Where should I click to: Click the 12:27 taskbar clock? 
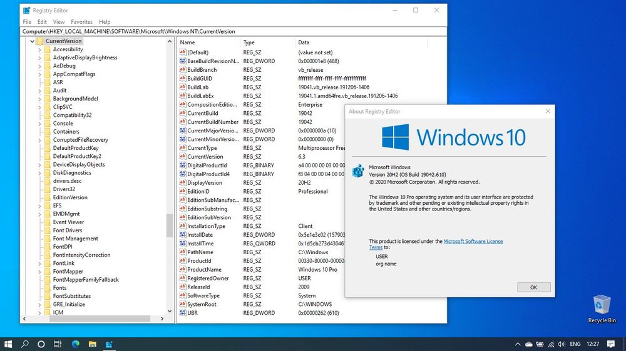pos(593,344)
